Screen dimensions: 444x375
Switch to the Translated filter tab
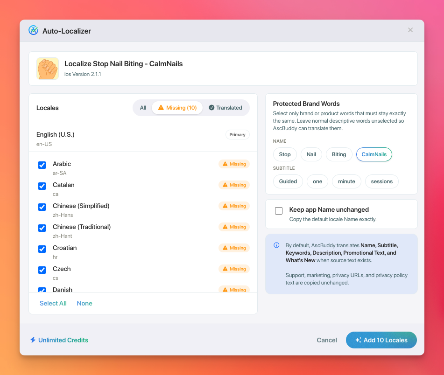tap(226, 108)
